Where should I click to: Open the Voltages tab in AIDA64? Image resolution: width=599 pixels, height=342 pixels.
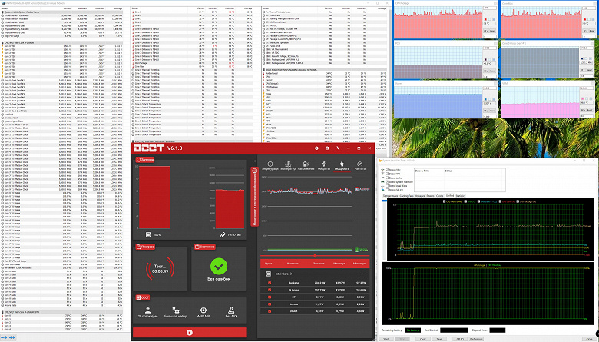(x=420, y=196)
